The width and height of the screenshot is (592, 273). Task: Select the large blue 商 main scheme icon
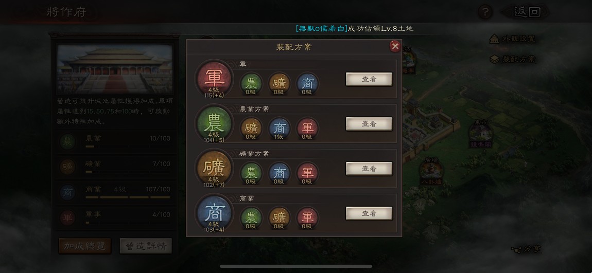coord(214,212)
